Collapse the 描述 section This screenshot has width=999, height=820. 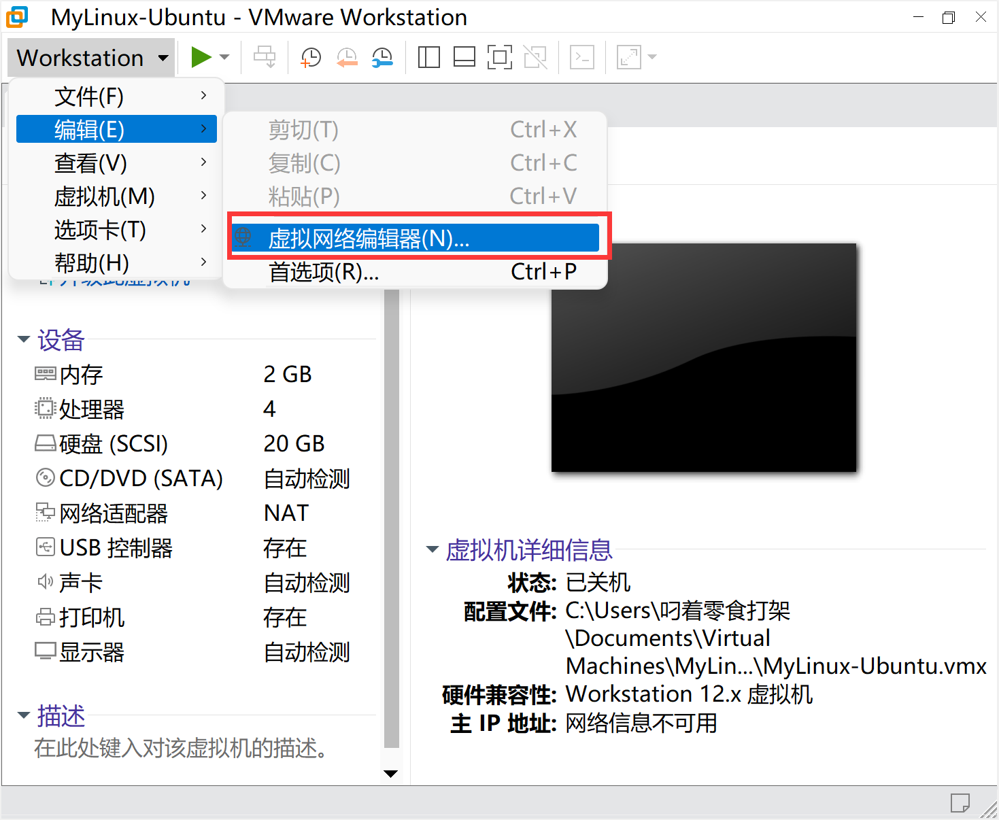[24, 715]
